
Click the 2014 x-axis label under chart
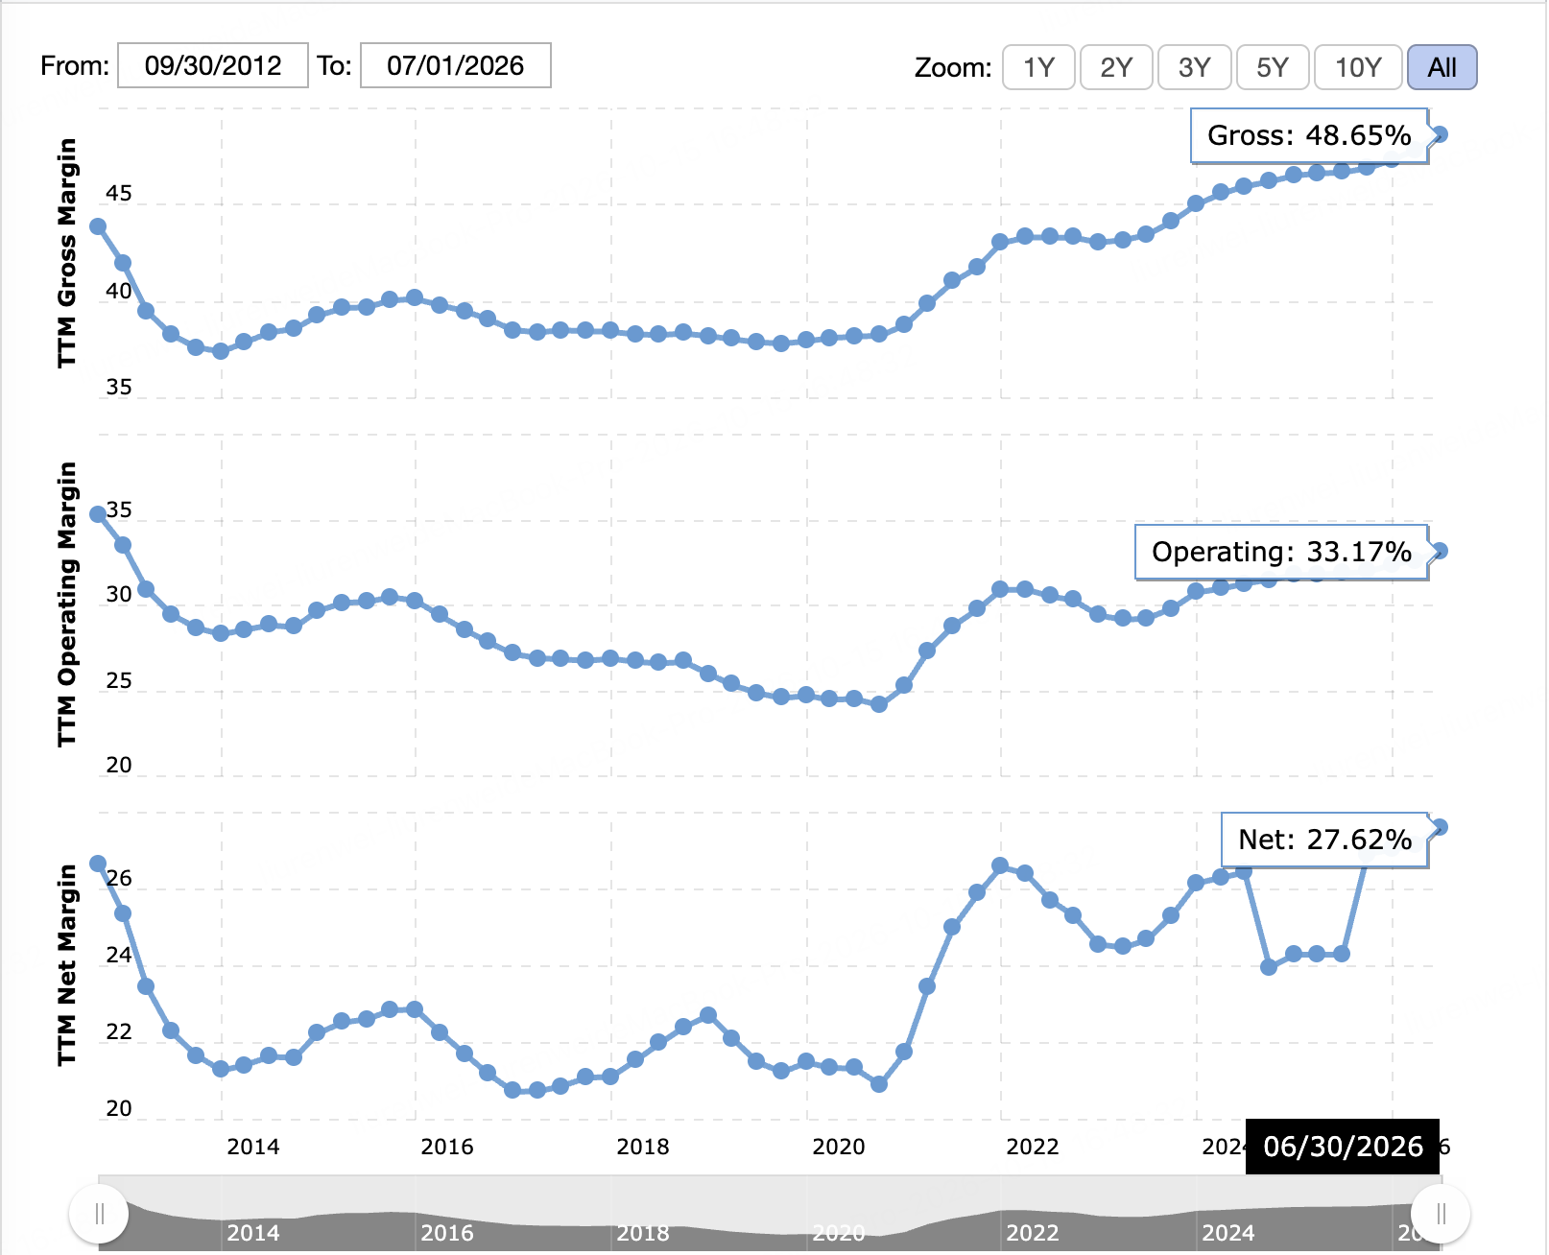point(253,1147)
